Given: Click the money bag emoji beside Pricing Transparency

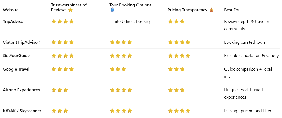Looking at the screenshot, I should (211, 10).
